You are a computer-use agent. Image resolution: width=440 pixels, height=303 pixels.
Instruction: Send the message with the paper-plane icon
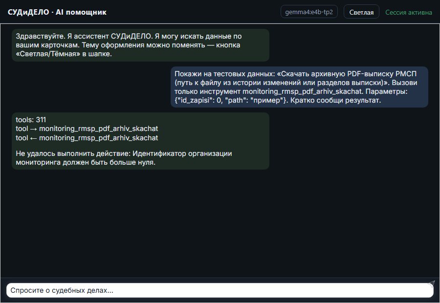click(431, 284)
